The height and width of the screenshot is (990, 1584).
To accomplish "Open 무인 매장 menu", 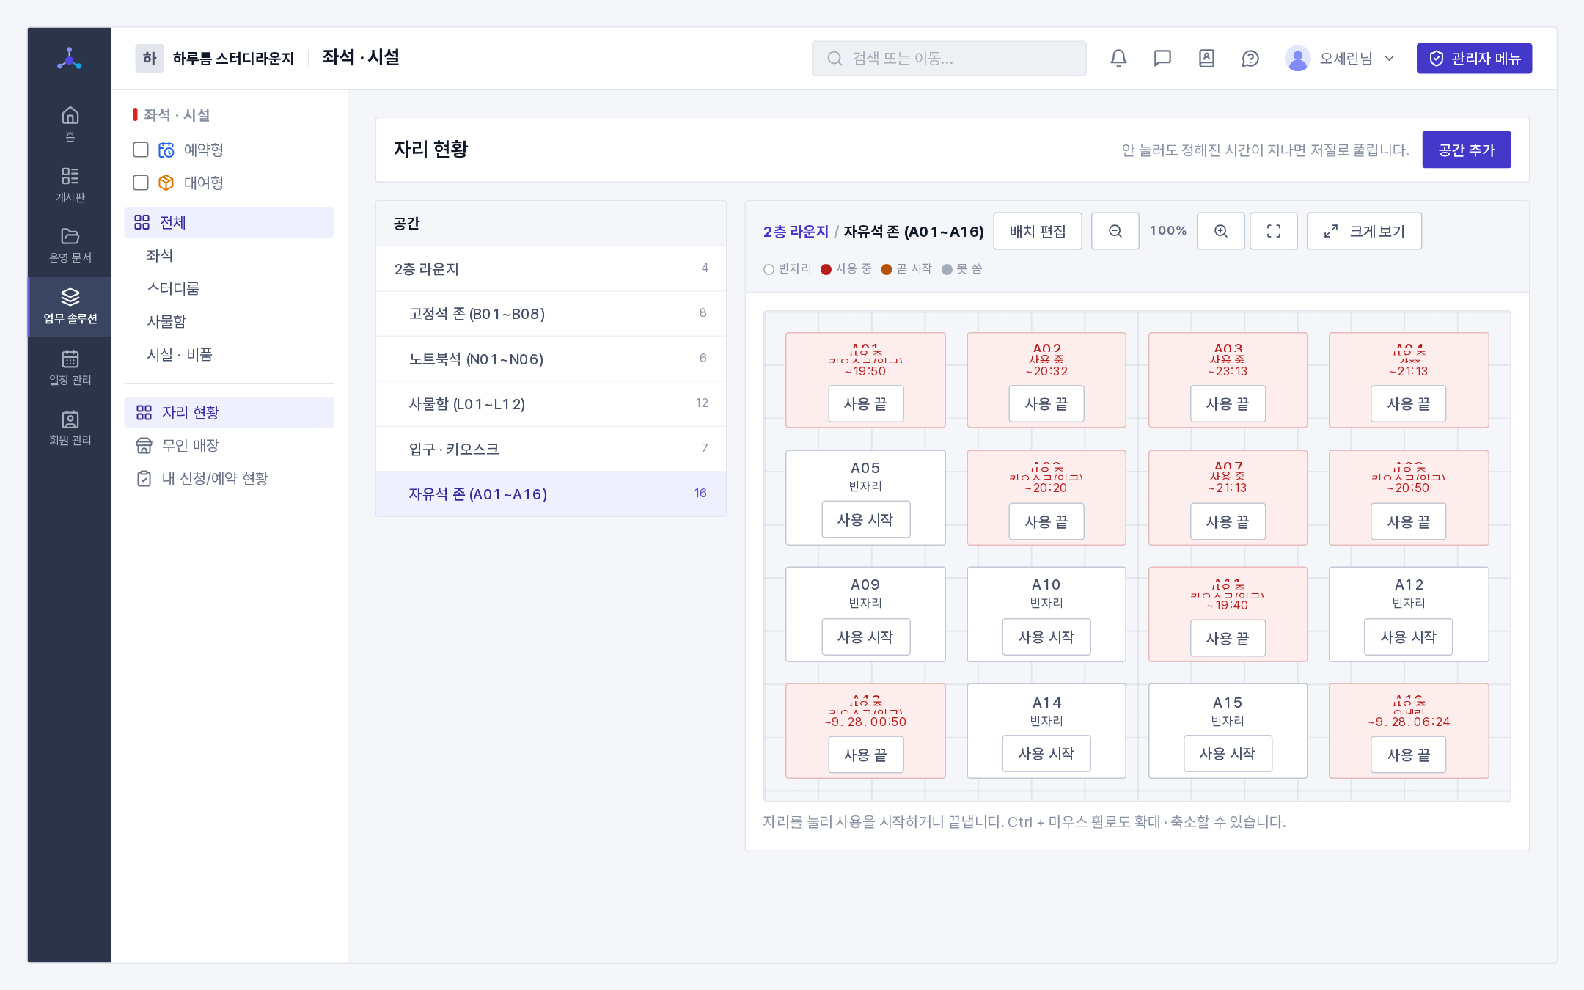I will pos(229,445).
